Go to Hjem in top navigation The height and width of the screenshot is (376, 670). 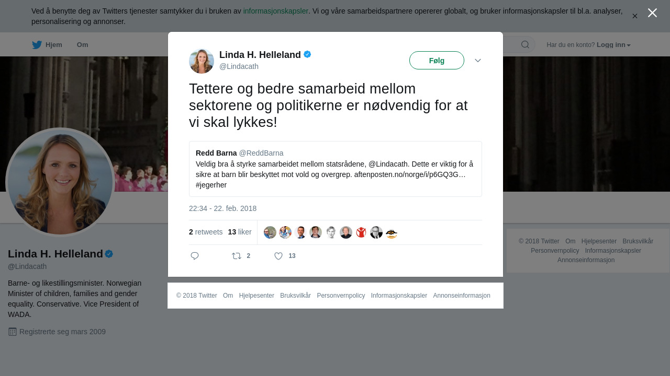click(x=54, y=45)
